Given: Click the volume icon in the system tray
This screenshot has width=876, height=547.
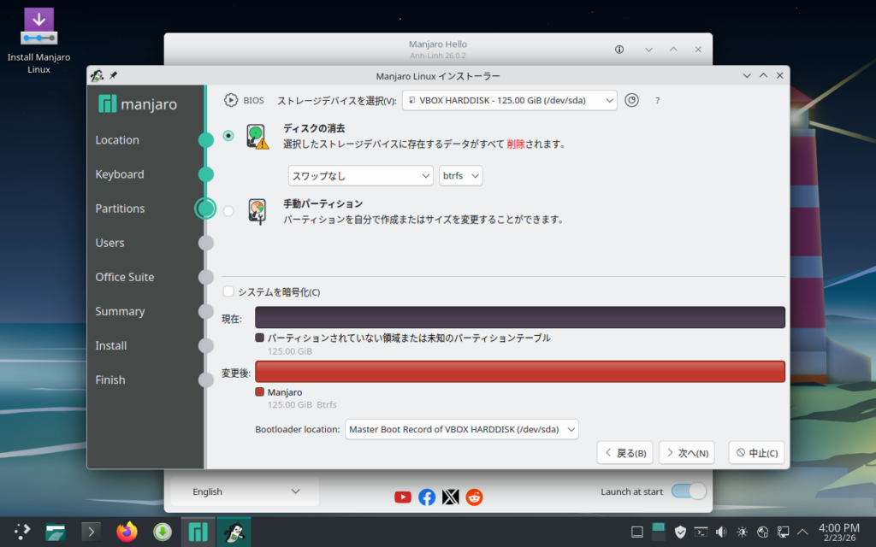Looking at the screenshot, I should click(x=721, y=532).
